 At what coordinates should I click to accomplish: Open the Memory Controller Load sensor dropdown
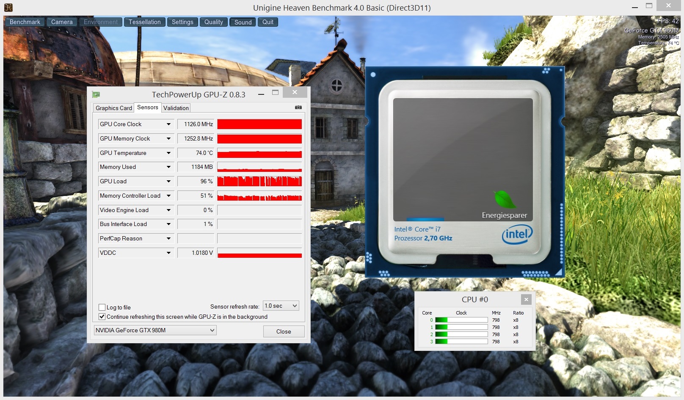[x=168, y=196]
